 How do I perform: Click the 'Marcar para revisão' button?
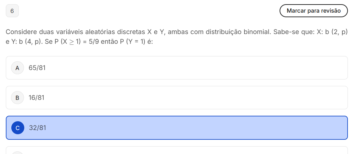click(x=313, y=11)
